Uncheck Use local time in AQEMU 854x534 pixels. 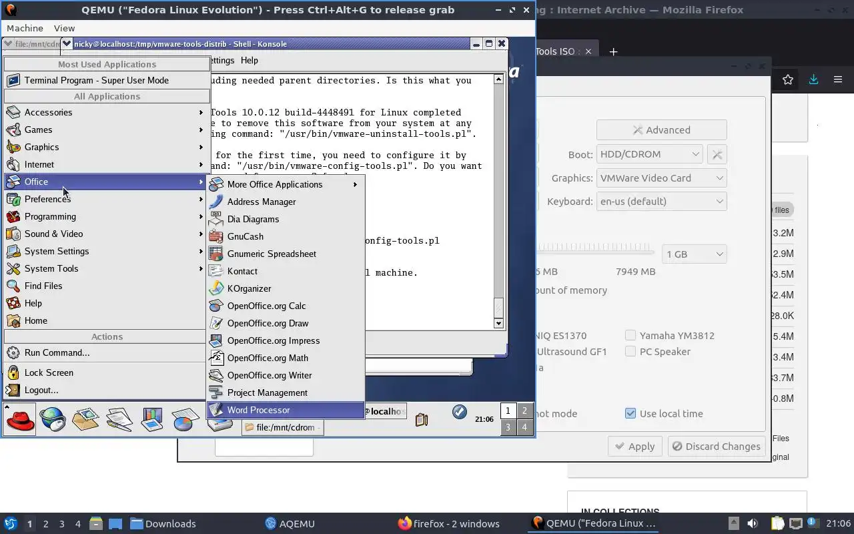[630, 413]
